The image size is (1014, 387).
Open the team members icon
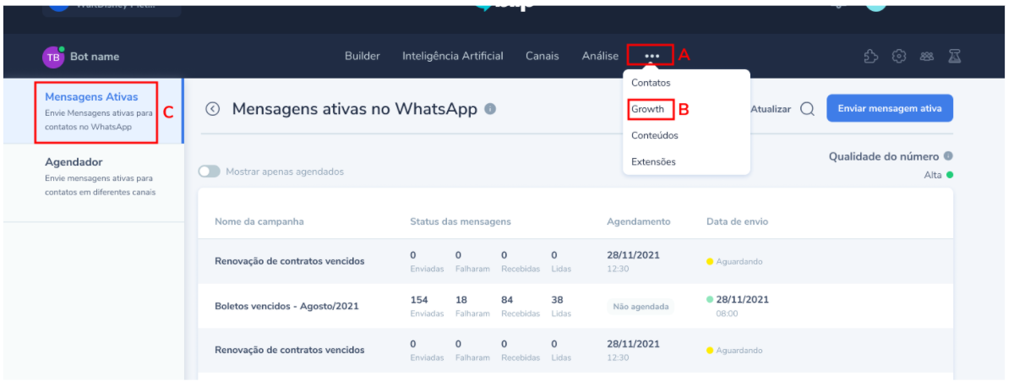927,57
